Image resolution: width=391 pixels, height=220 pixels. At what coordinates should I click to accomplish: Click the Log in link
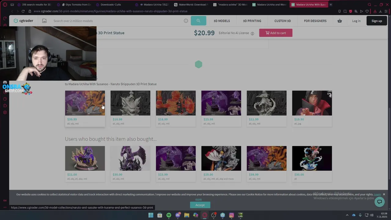coord(356,21)
